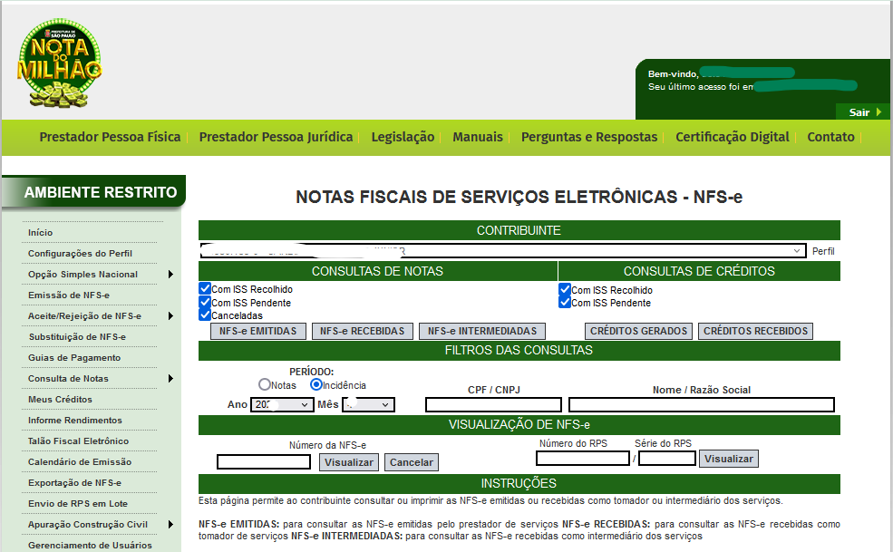Open Certificação Digital menu item
This screenshot has height=552, width=893.
(x=732, y=137)
